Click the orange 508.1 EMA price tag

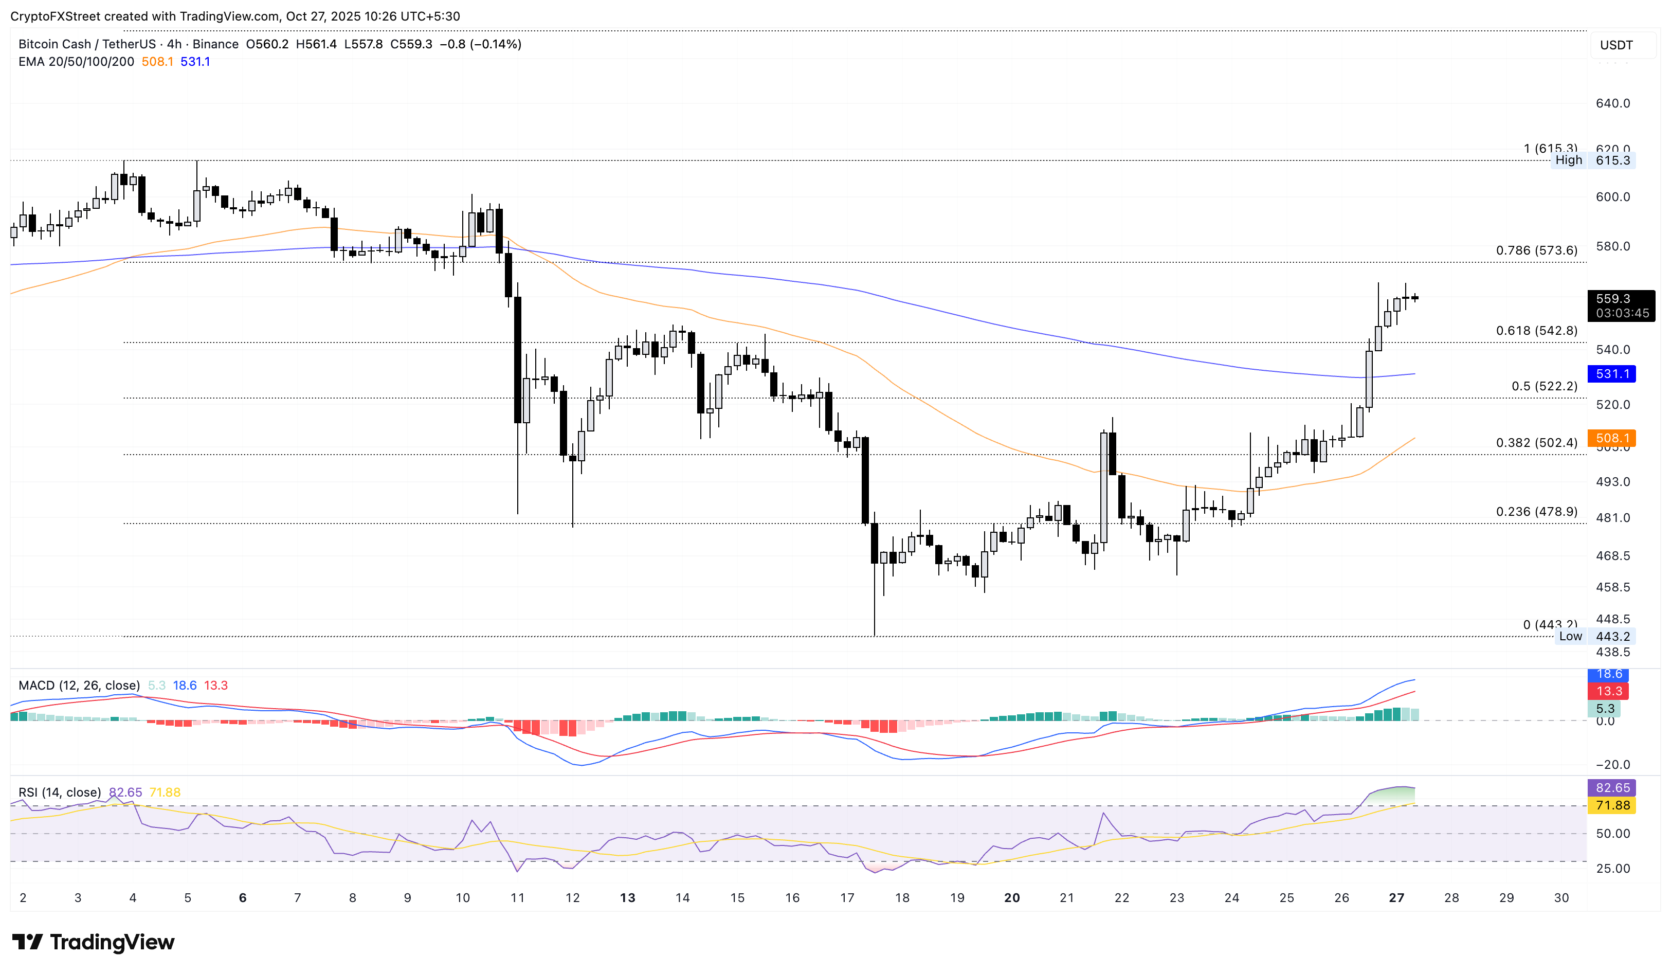click(x=1611, y=438)
